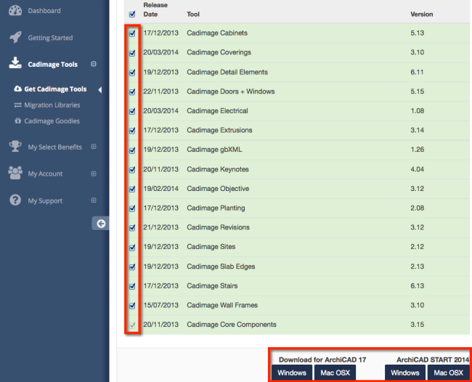Viewport: 472px width, 382px height.
Task: Click the 22/11/2013 date for Doors + Windows
Action: click(160, 92)
